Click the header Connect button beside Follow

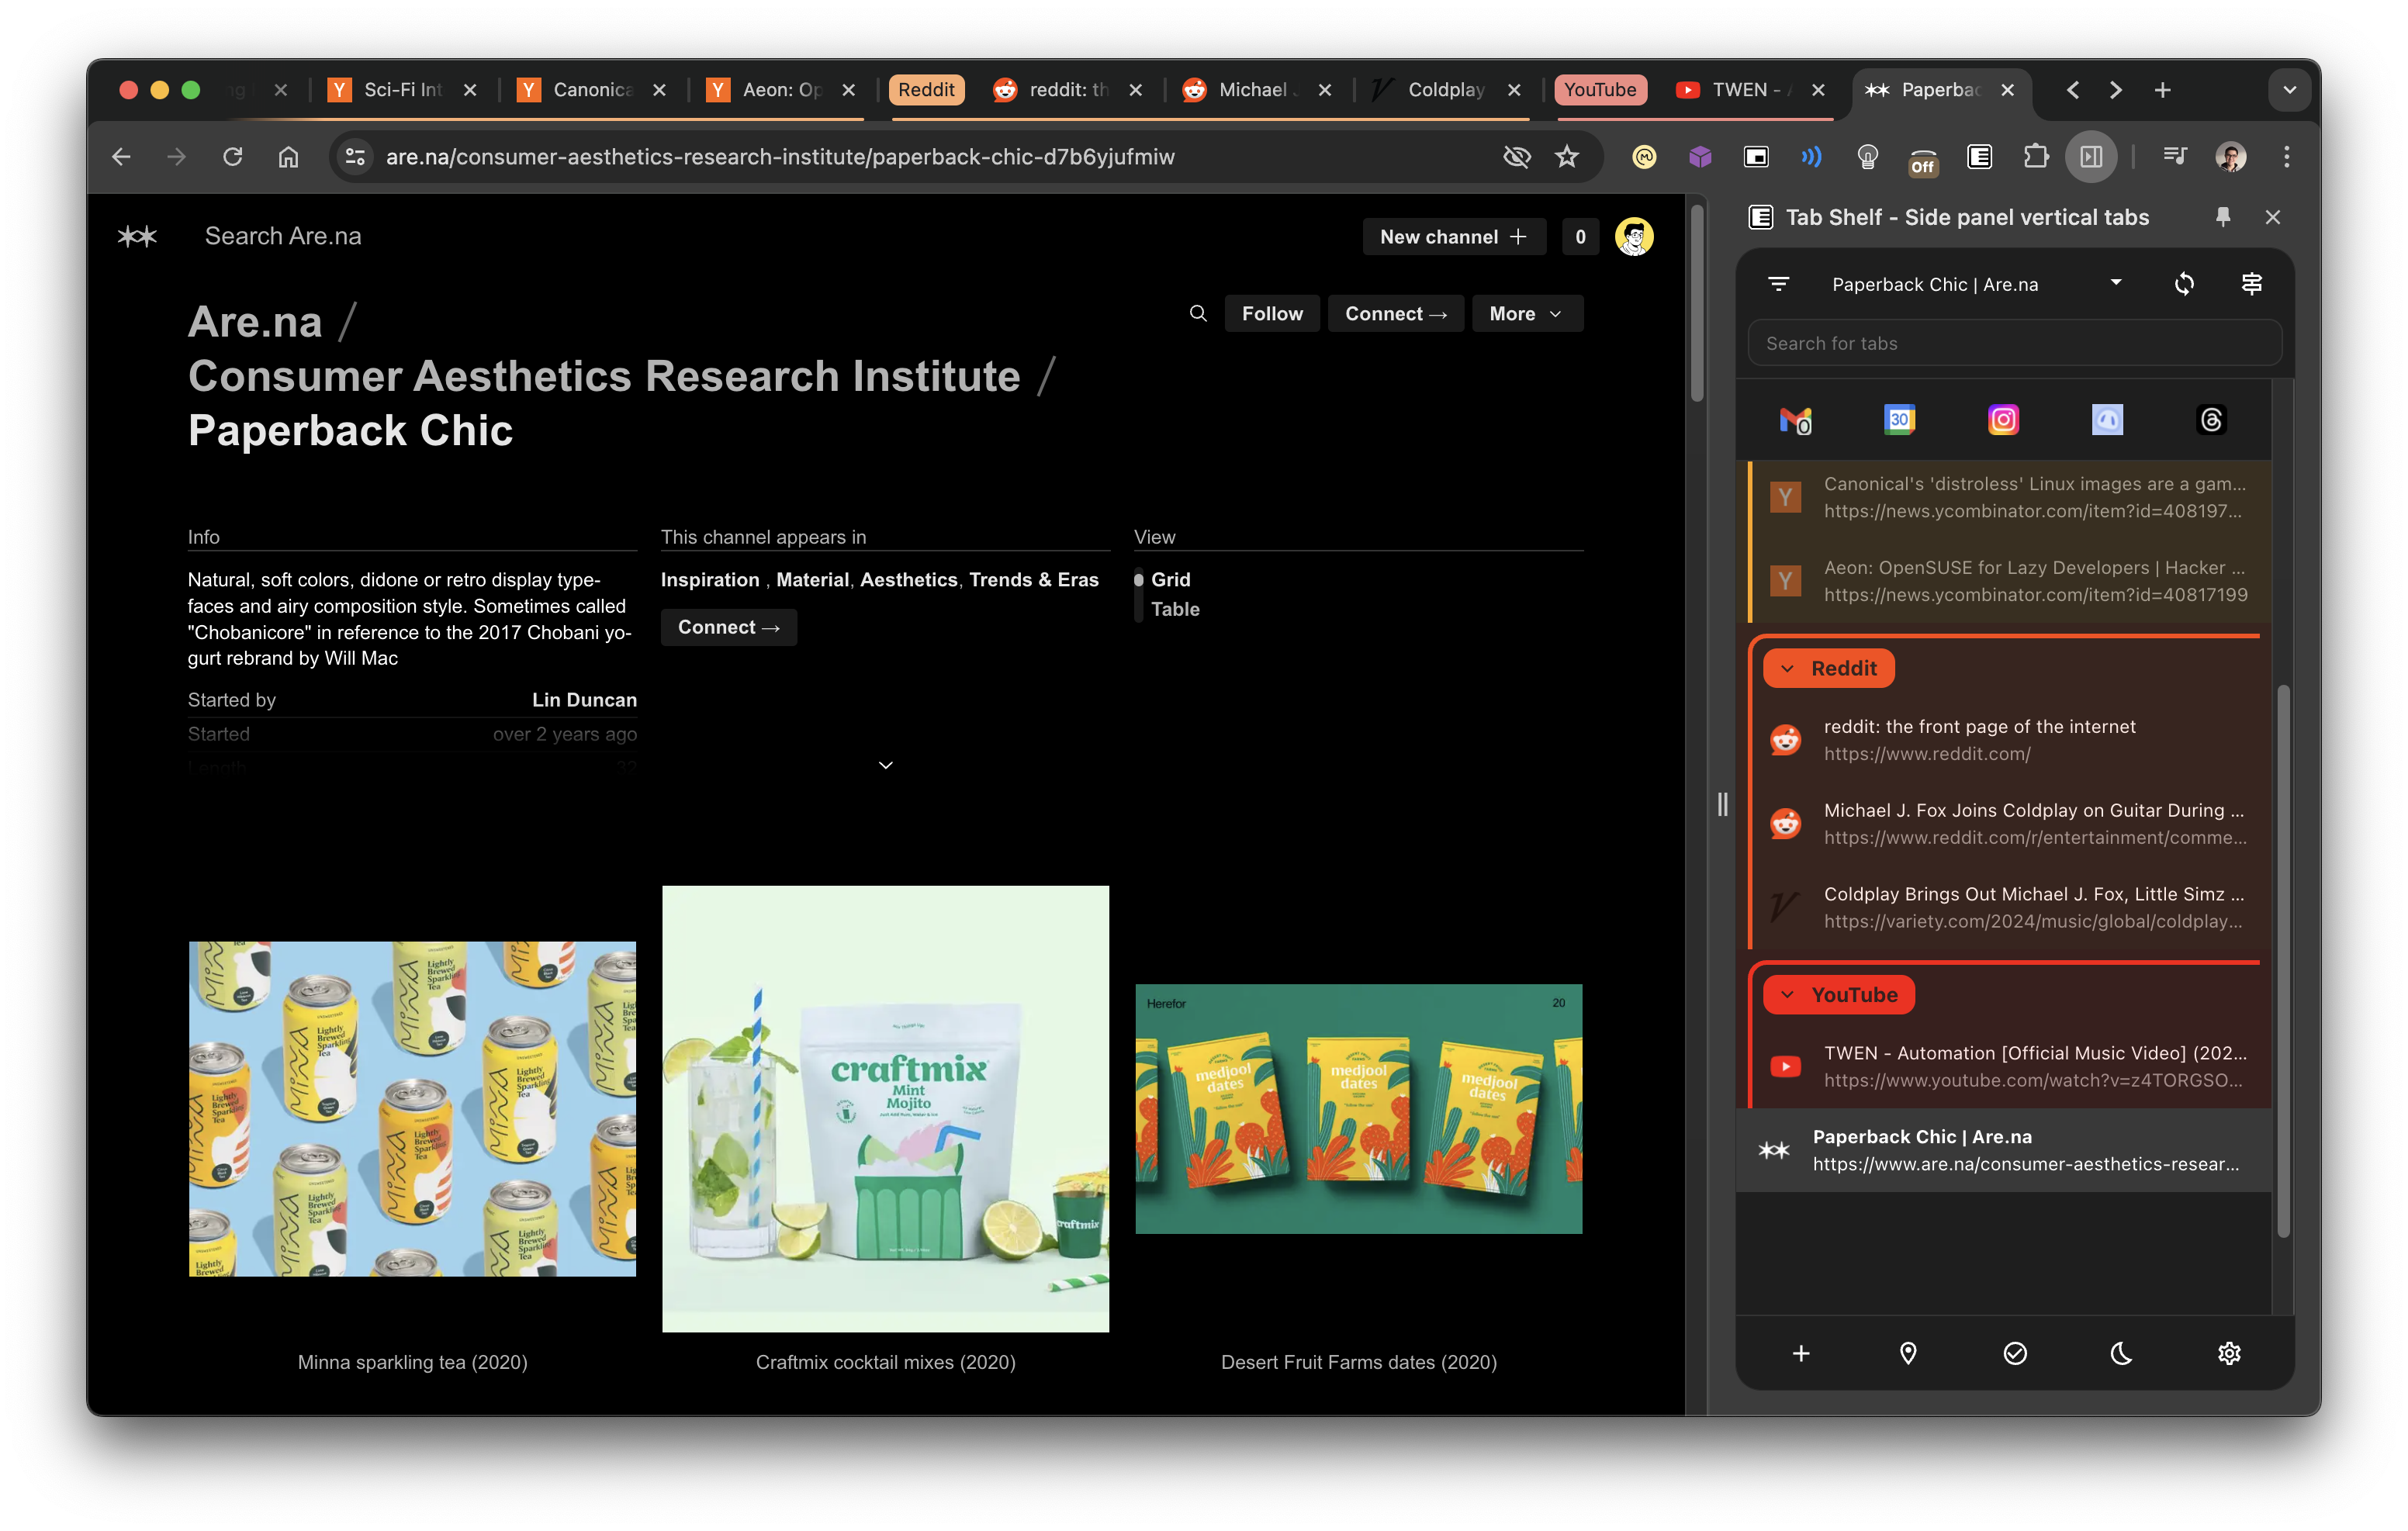pyautogui.click(x=1395, y=313)
